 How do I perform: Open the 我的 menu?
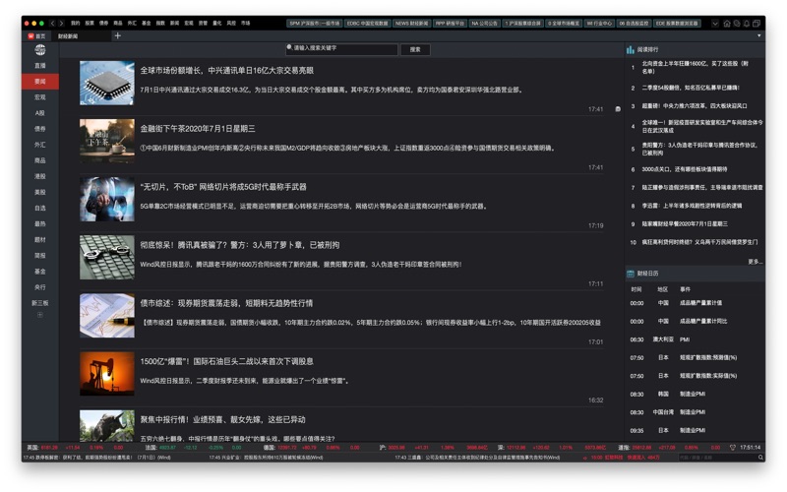pos(76,23)
